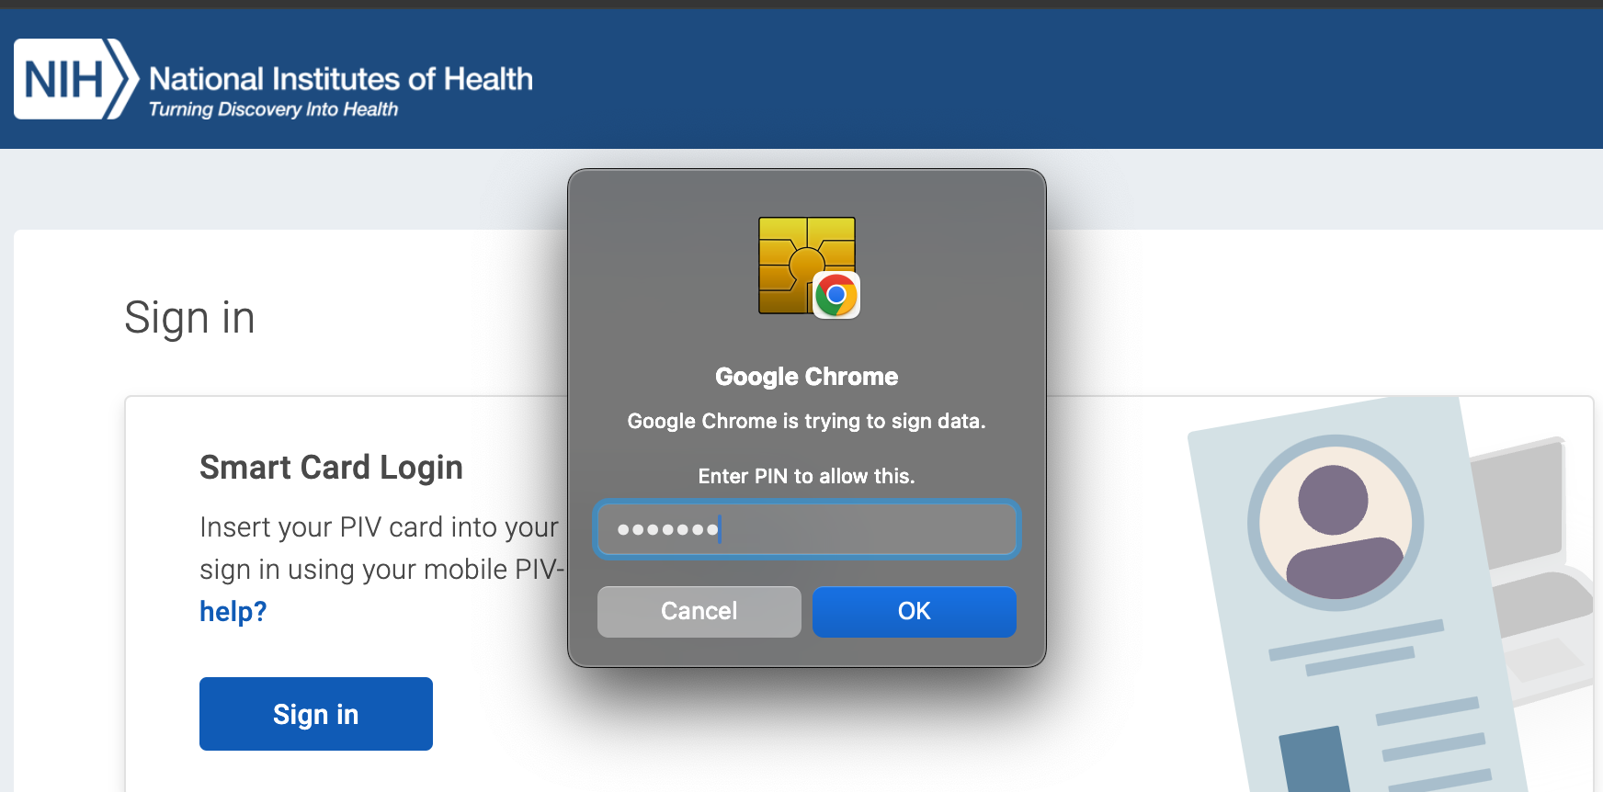Click the user avatar on ID card illustration
The image size is (1603, 792).
coord(1335,523)
